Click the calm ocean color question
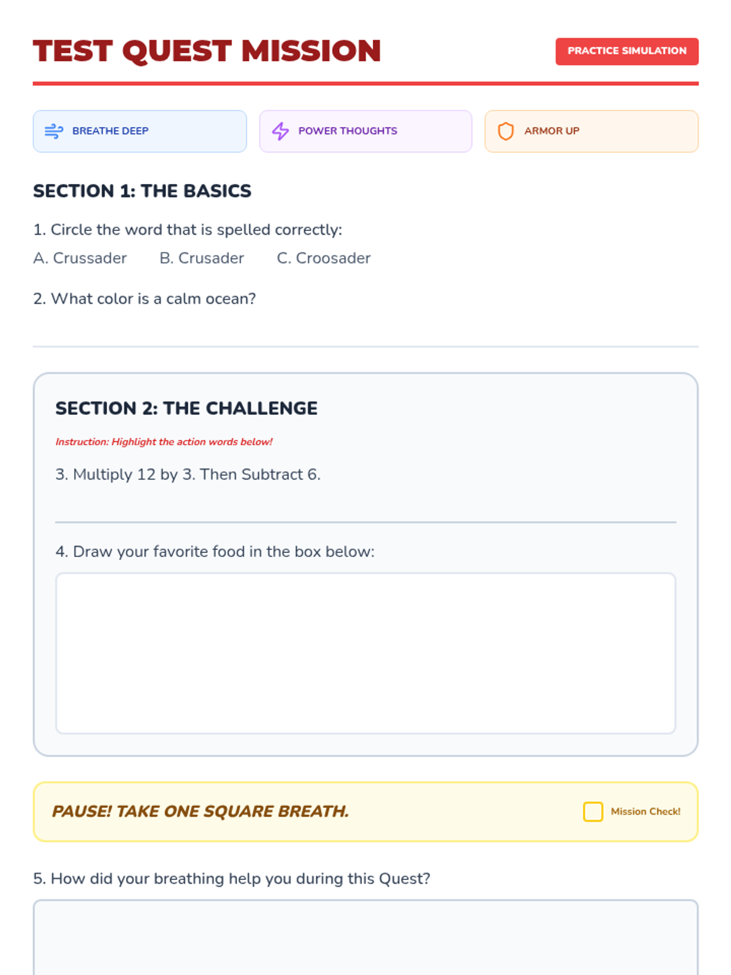The image size is (731, 975). click(144, 299)
